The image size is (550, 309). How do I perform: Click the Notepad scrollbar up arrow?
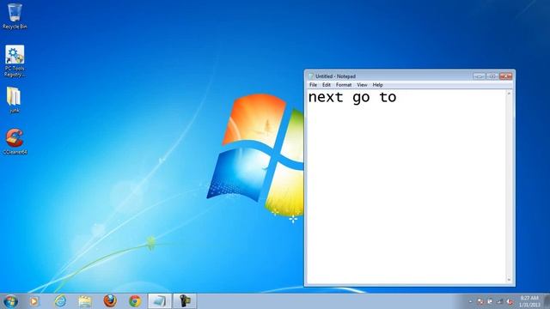509,94
